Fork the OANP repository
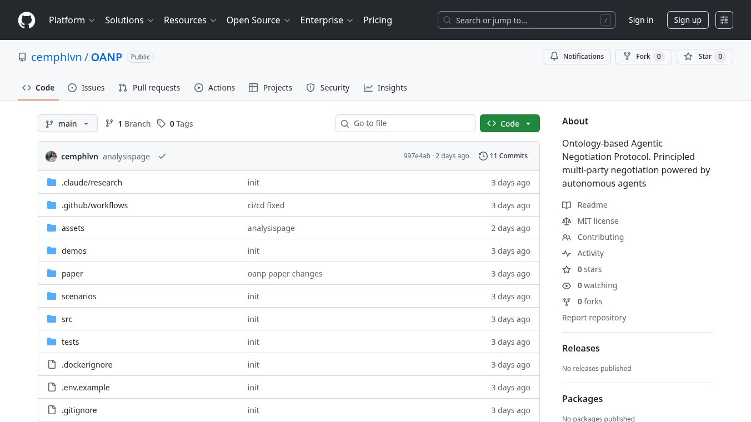751x422 pixels. (643, 57)
